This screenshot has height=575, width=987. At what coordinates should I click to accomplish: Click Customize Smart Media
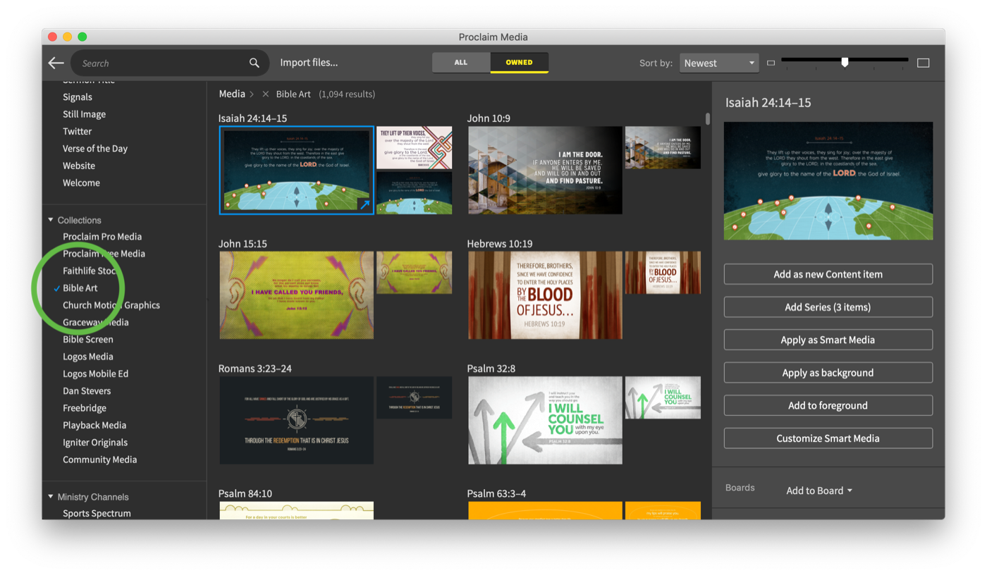(x=828, y=438)
